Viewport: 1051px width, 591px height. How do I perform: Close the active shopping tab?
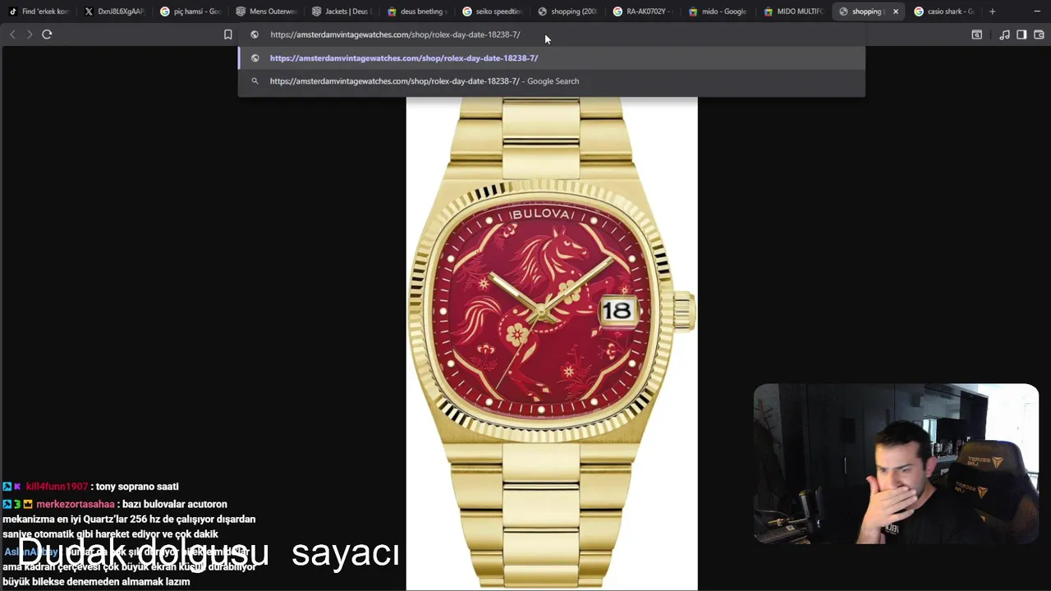pyautogui.click(x=895, y=11)
